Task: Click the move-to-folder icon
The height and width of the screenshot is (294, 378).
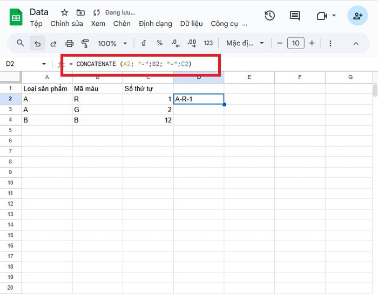Action: pyautogui.click(x=80, y=12)
